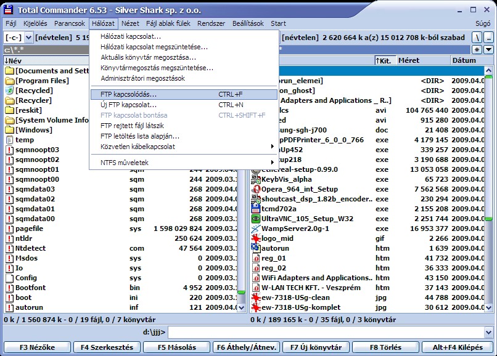This screenshot has width=497, height=356.
Task: Click the Alt+F4 Kilépés button
Action: tap(458, 347)
